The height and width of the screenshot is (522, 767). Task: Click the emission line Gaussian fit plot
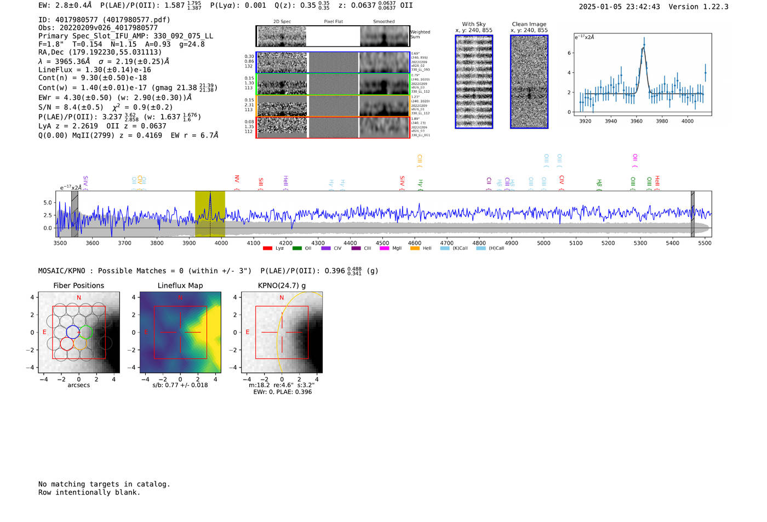click(643, 74)
